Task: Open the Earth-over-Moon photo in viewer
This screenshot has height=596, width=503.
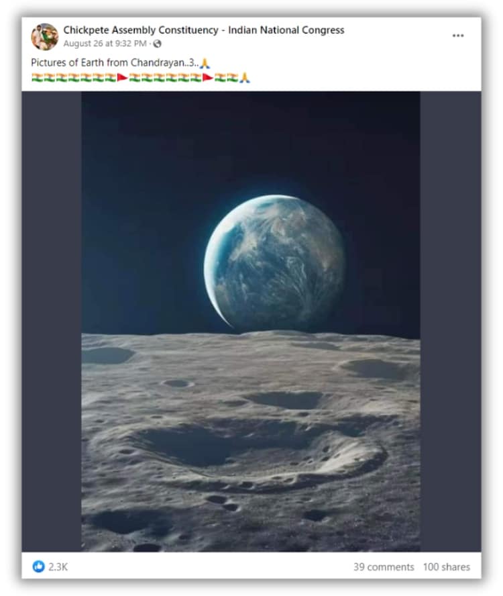Action: coord(251,321)
